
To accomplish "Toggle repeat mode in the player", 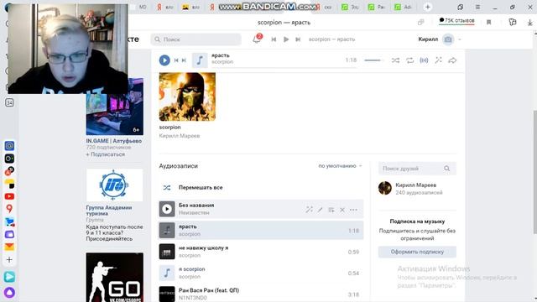I will 410,60.
